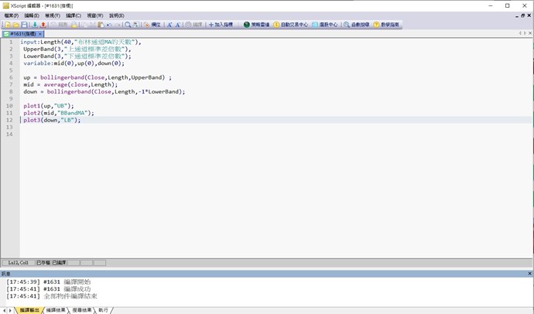
Task: Open the 編譯(C) menu
Action: [x=73, y=15]
